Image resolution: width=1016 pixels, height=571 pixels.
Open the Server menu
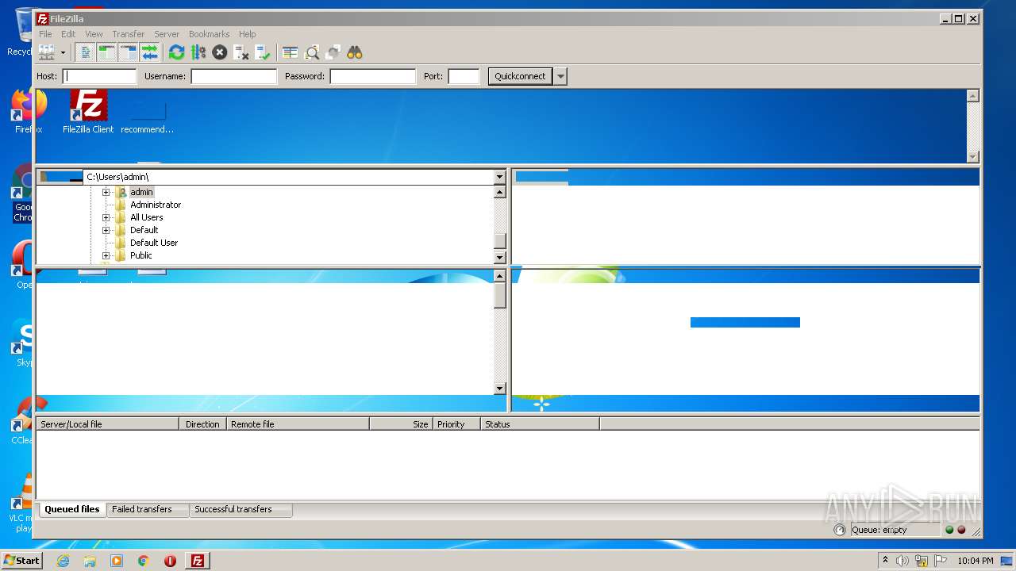click(x=167, y=34)
